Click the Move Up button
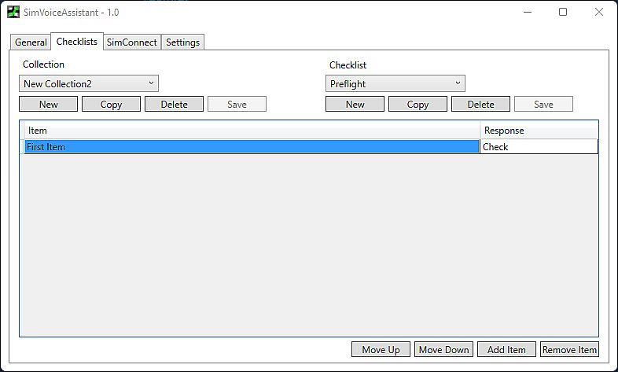This screenshot has height=372, width=618. point(381,349)
